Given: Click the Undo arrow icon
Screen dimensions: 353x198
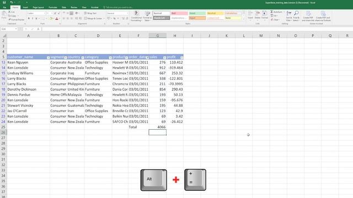Looking at the screenshot, I should pyautogui.click(x=11, y=2).
